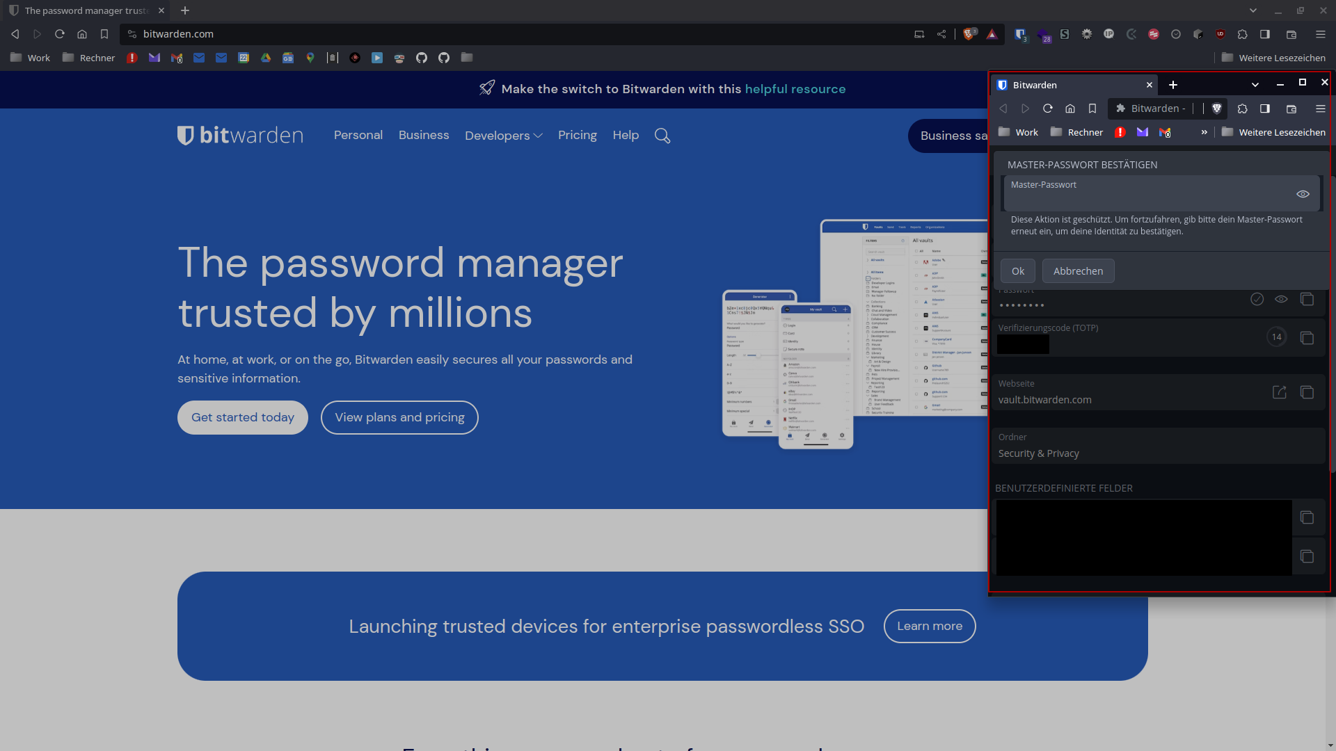Check if the password was exposed via checkmark icon
Image resolution: width=1336 pixels, height=751 pixels.
(x=1257, y=299)
